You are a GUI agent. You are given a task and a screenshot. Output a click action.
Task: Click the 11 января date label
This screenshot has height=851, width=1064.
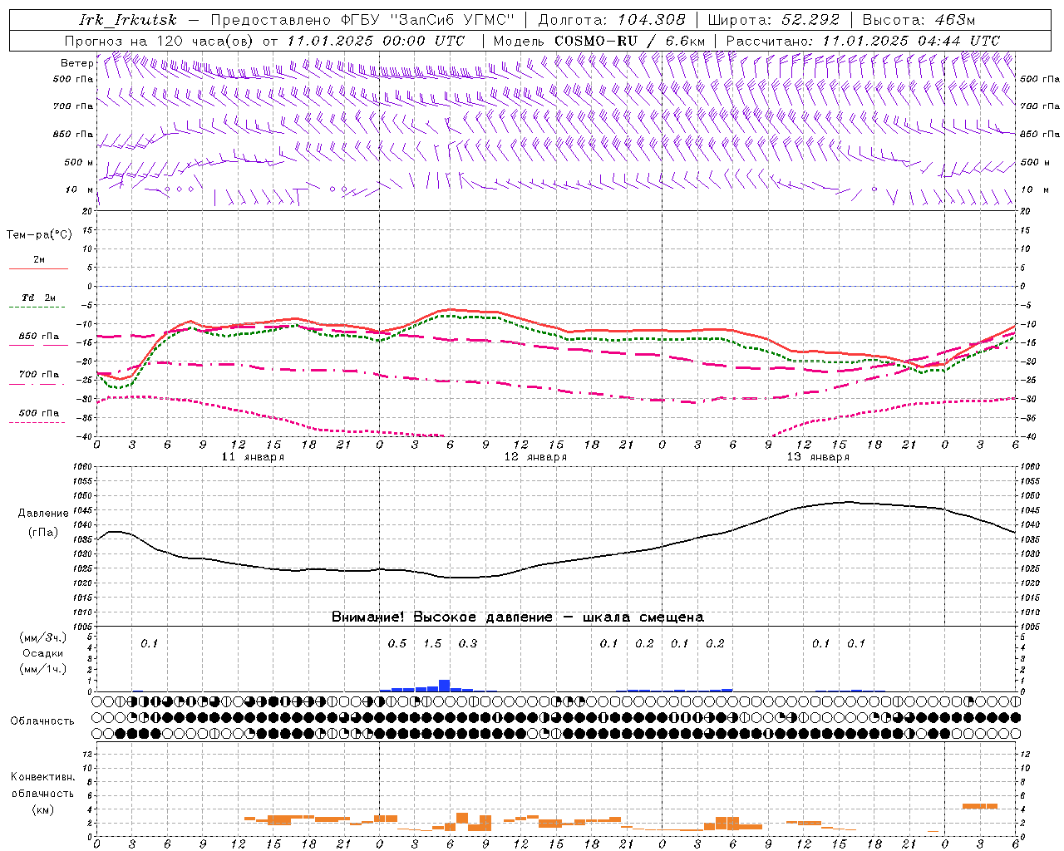(x=253, y=457)
